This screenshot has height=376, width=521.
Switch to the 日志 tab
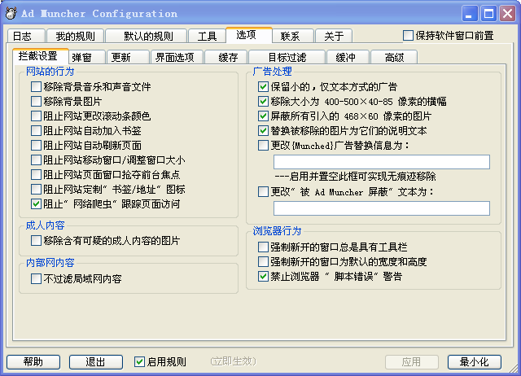click(26, 36)
